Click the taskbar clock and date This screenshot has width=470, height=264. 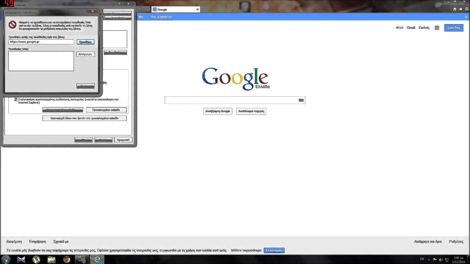[459, 260]
